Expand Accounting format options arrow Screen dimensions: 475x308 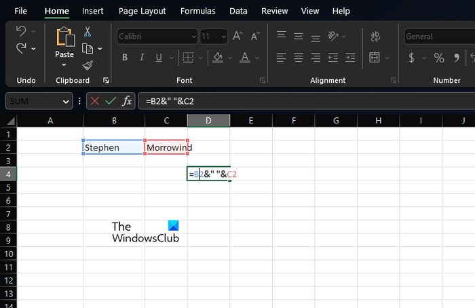424,58
